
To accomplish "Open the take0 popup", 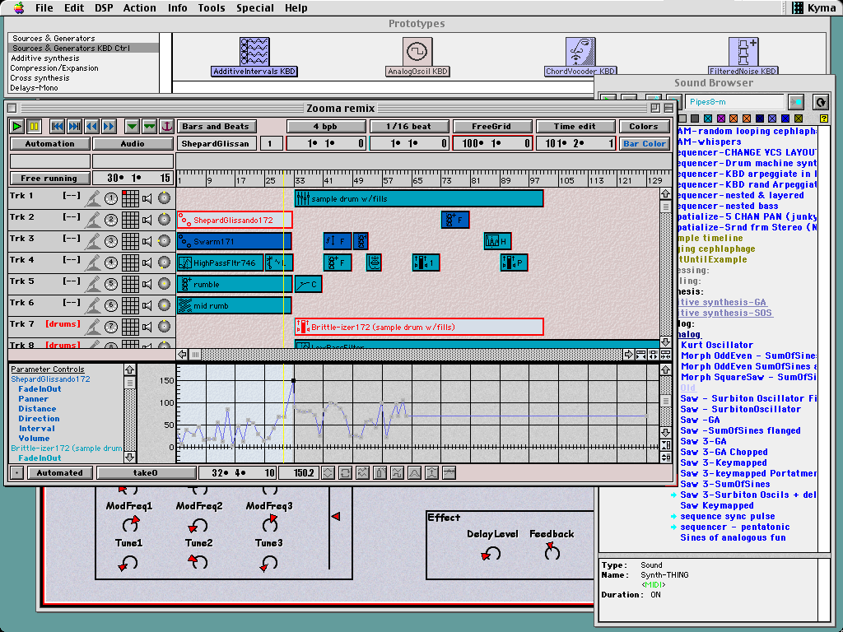I will (146, 473).
